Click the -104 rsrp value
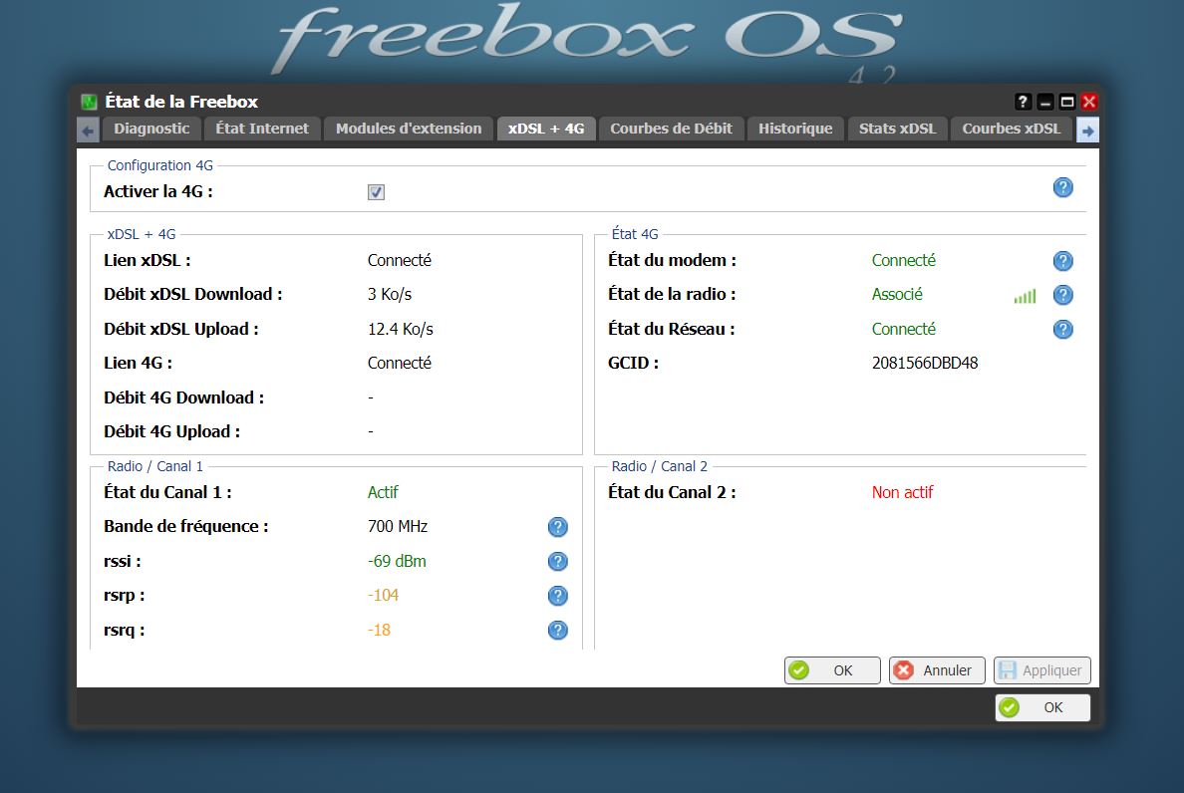This screenshot has width=1184, height=793. tap(383, 596)
